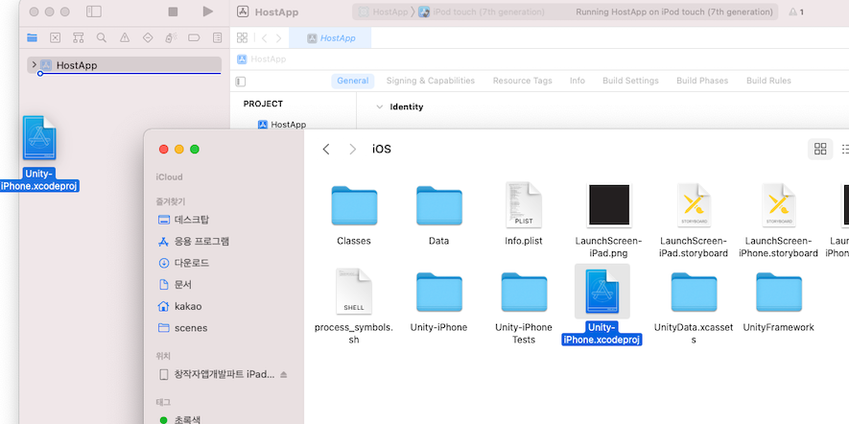Open 다운로드 in Finder sidebar
Viewport: 849px width, 424px height.
click(x=183, y=263)
